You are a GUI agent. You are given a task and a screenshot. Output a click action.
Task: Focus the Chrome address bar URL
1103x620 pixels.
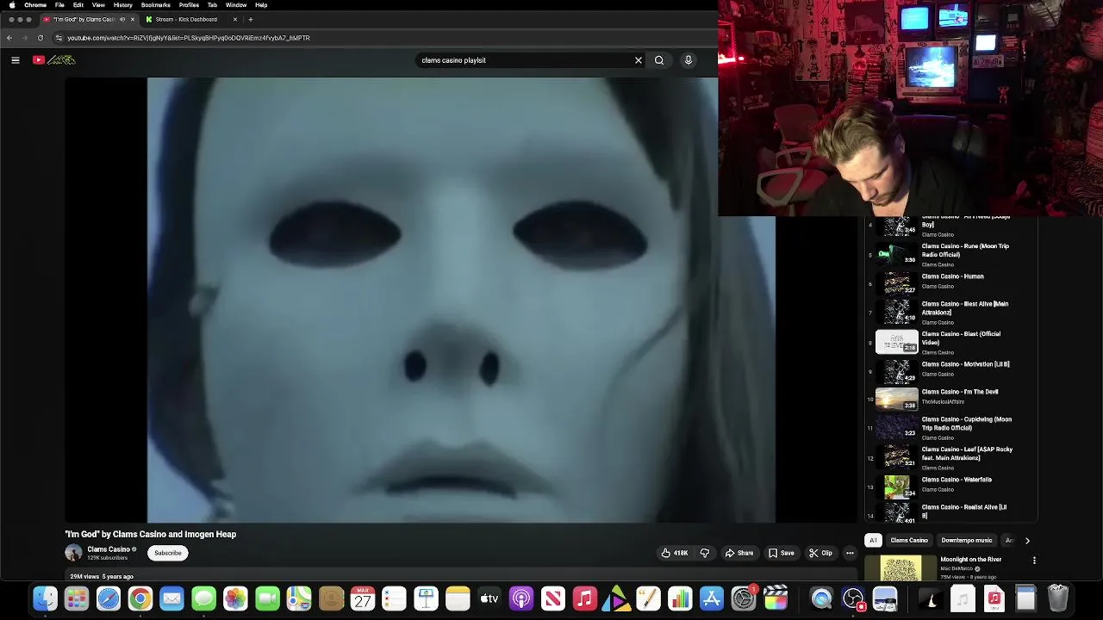point(188,38)
